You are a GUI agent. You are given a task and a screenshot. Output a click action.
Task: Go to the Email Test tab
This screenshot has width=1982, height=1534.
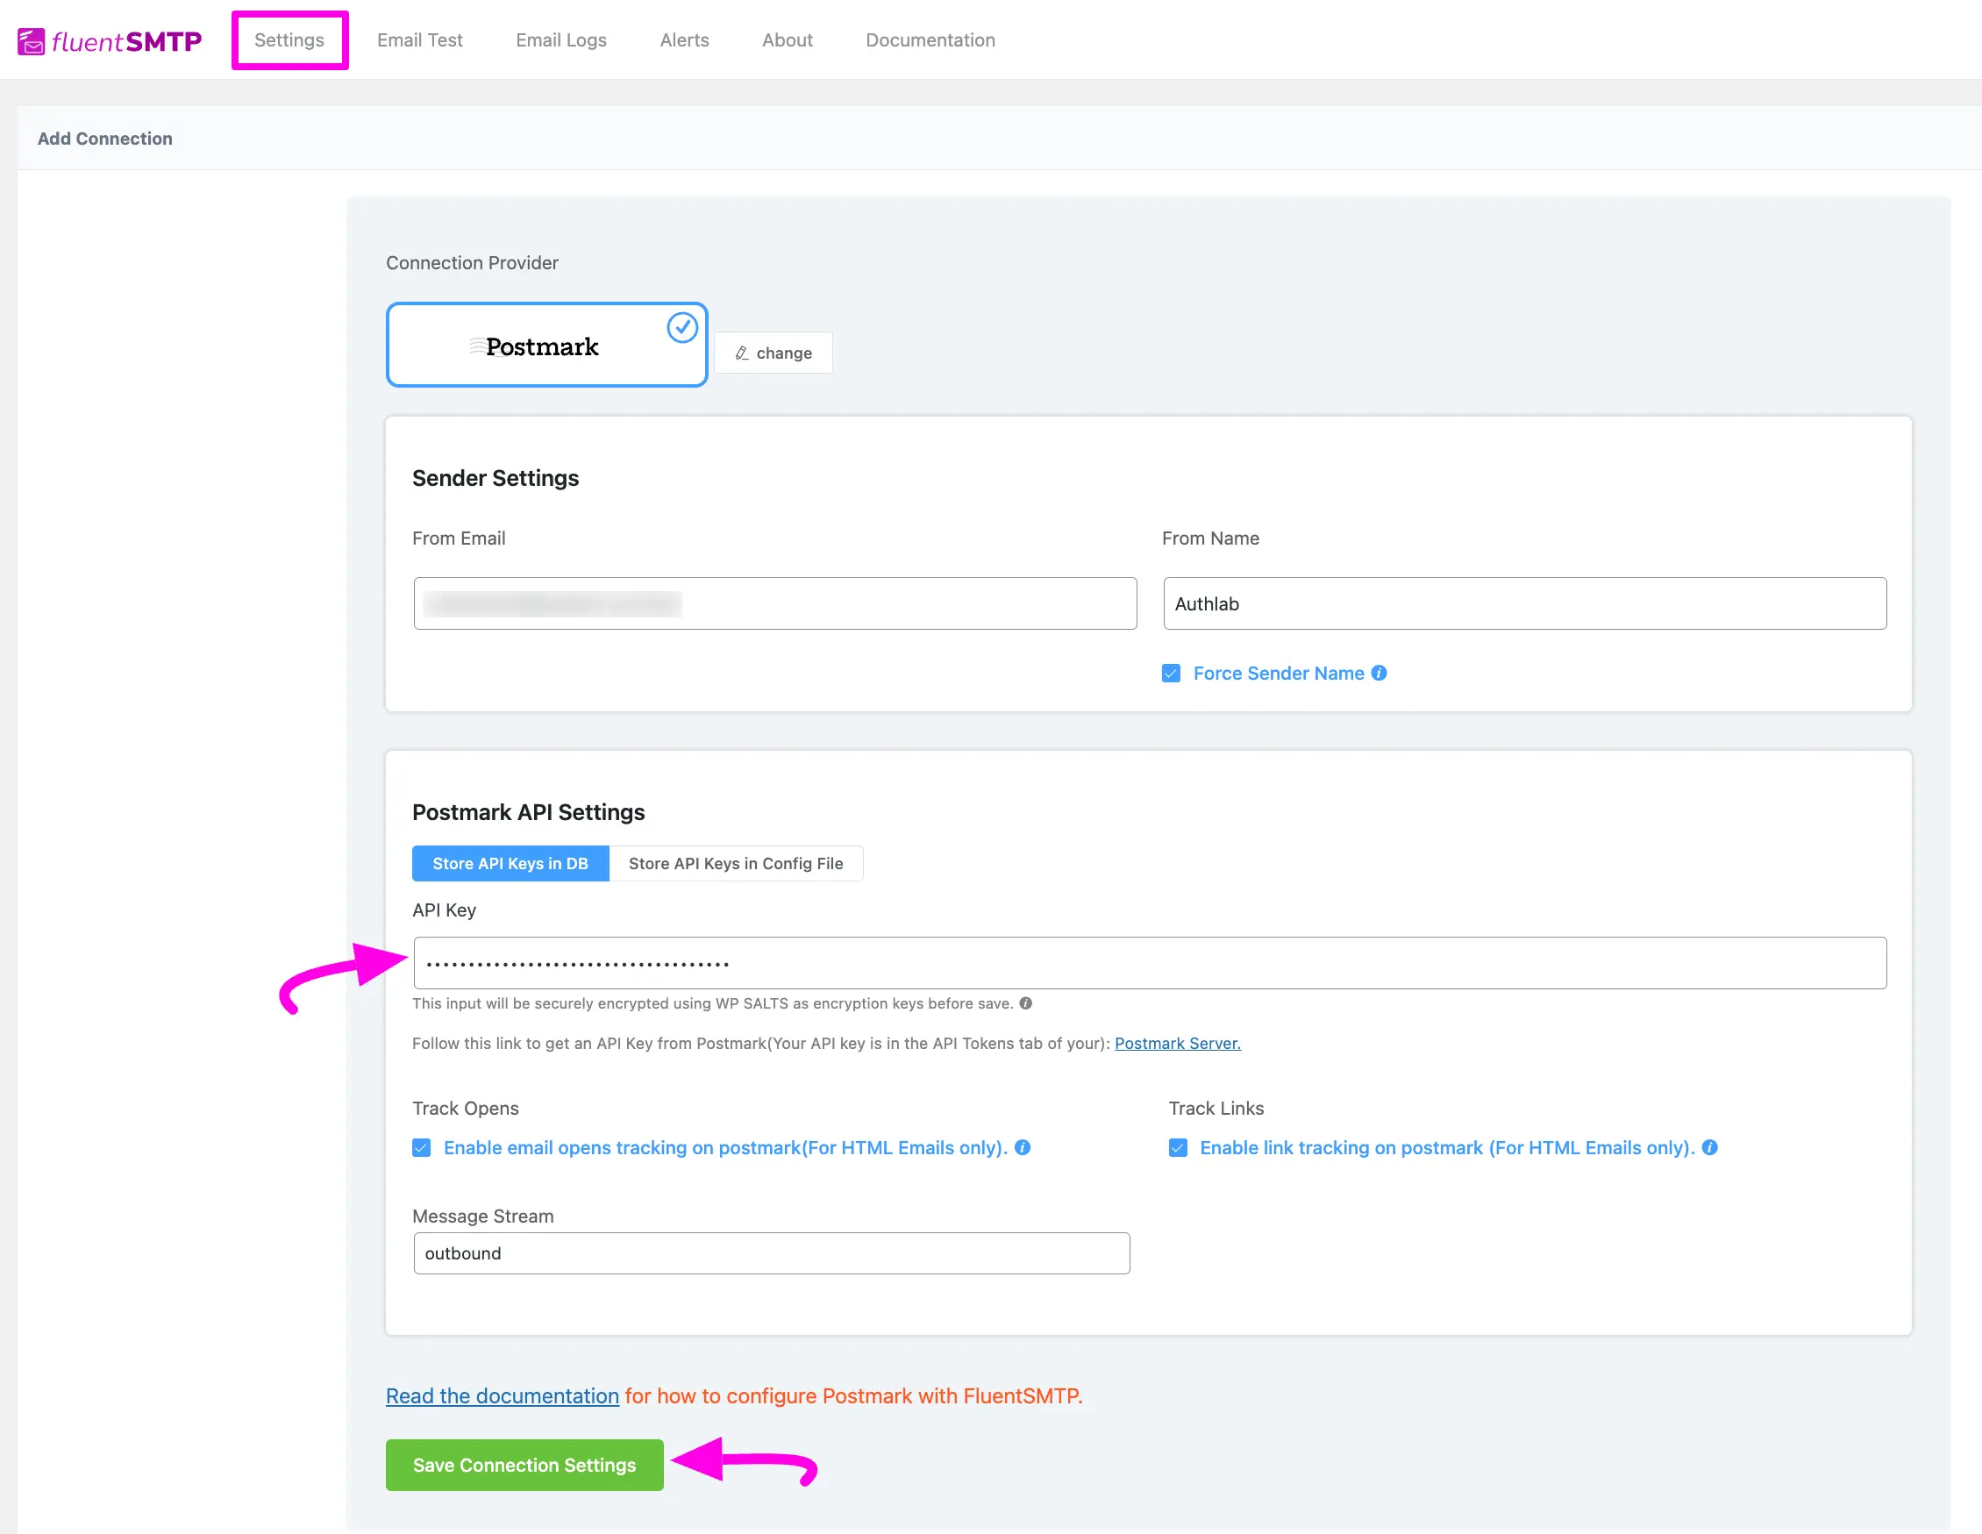coord(419,40)
